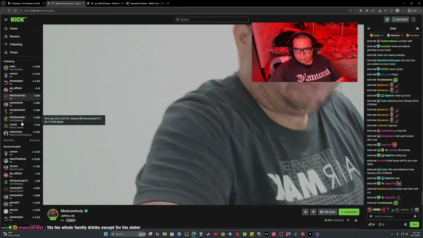Open the Kick logo homepage

[17, 20]
